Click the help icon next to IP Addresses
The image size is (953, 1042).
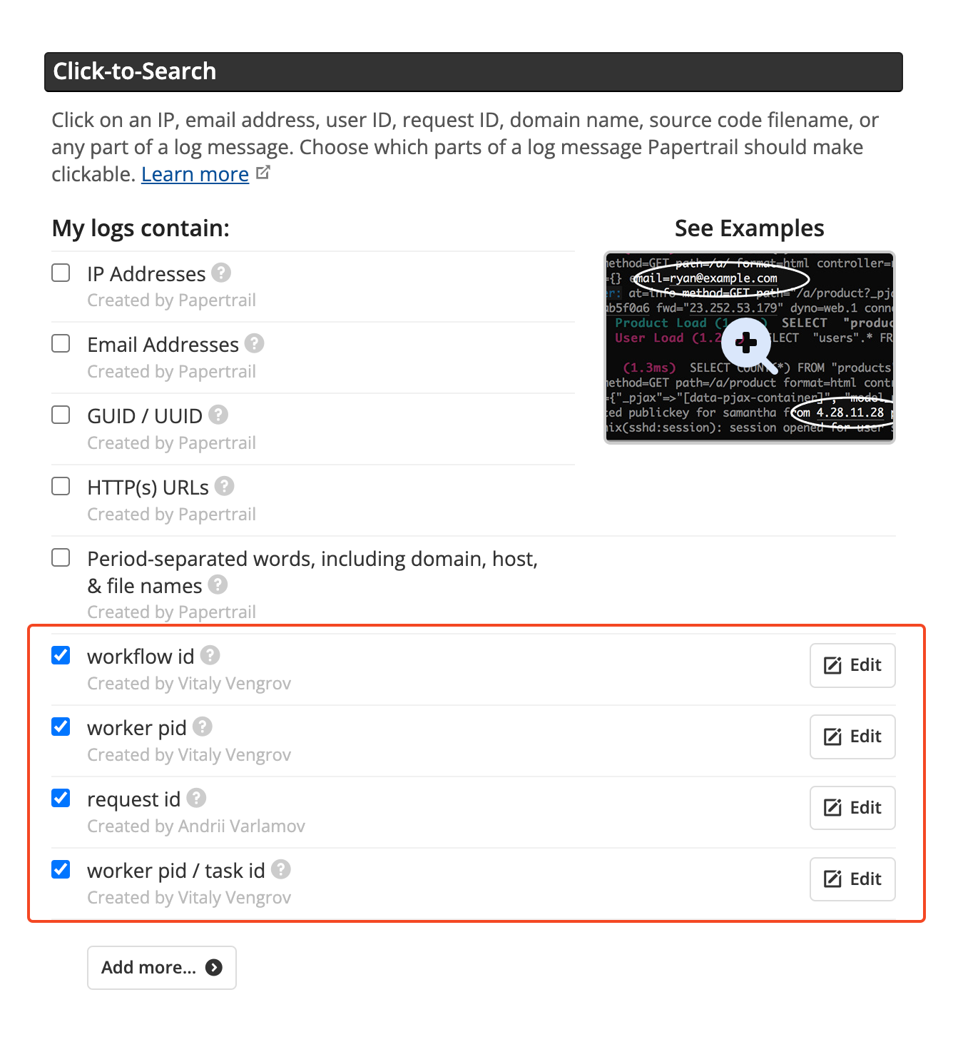click(221, 273)
